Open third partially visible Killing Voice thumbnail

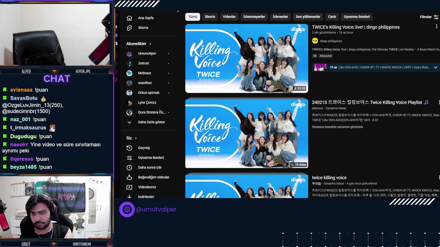247,186
